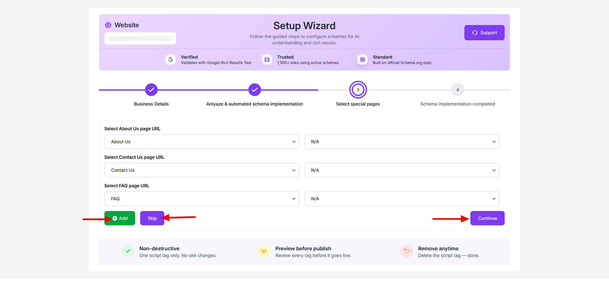This screenshot has width=609, height=282.
Task: Click the globe icon beside Website
Action: pyautogui.click(x=108, y=25)
